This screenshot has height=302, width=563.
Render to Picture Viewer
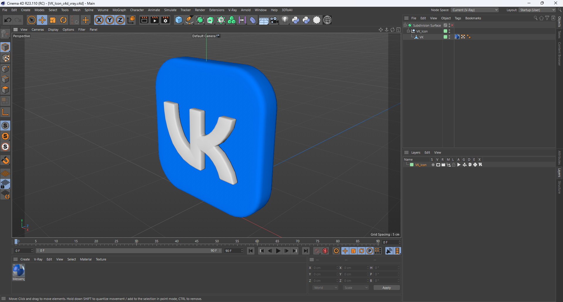[x=155, y=20]
